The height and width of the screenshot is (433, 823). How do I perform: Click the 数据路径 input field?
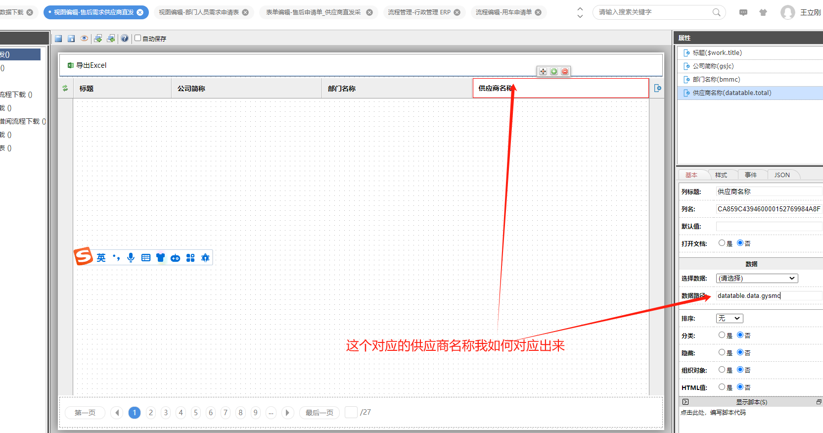coord(769,295)
